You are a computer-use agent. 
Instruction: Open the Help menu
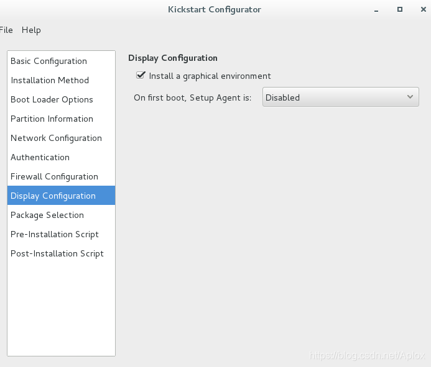(x=31, y=30)
